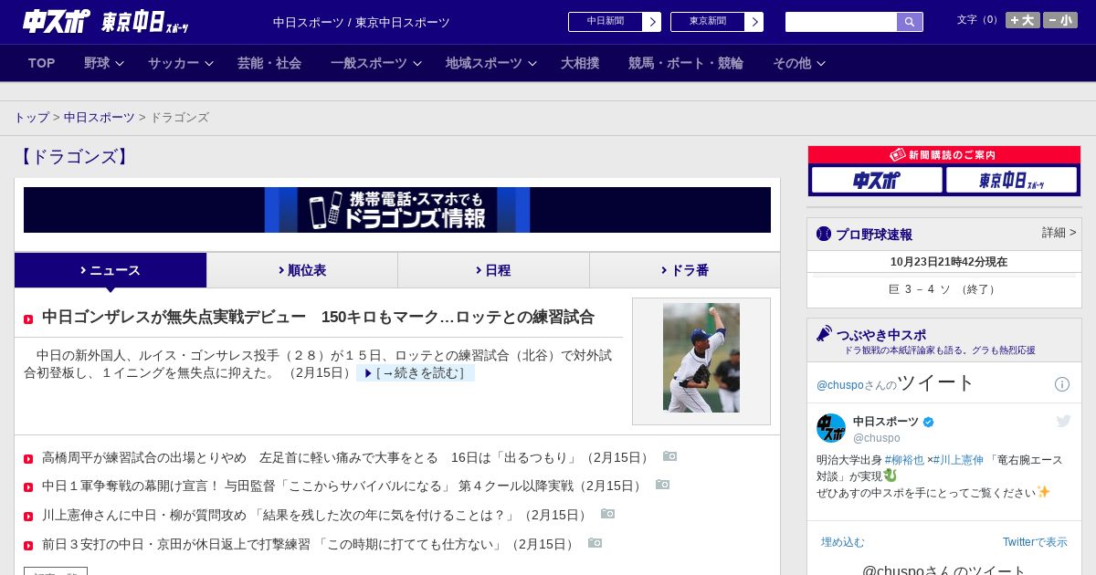Image resolution: width=1096 pixels, height=575 pixels.
Task: Switch to the 順位表 tab
Action: (x=302, y=270)
